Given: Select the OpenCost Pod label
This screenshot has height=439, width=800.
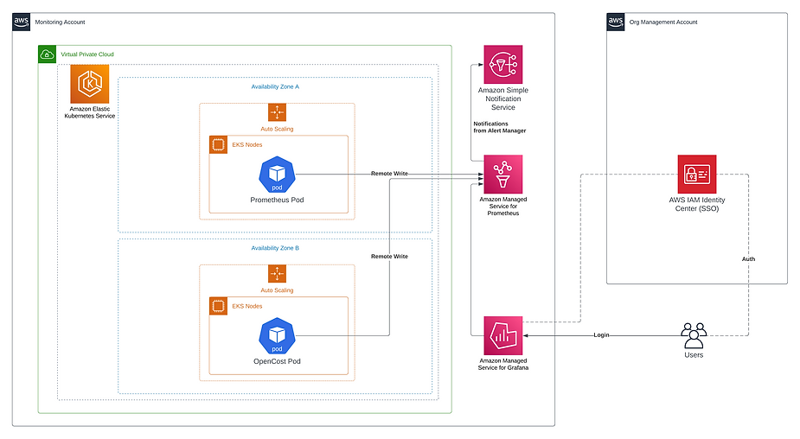Looking at the screenshot, I should coord(277,361).
